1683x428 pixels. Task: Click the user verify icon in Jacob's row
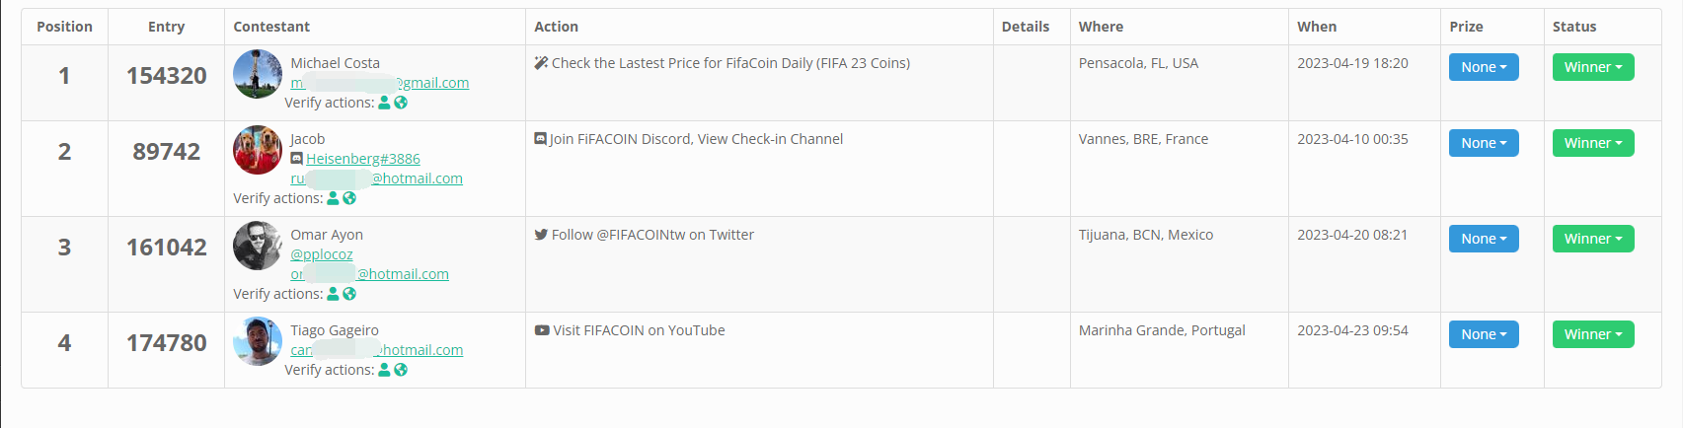tap(334, 198)
